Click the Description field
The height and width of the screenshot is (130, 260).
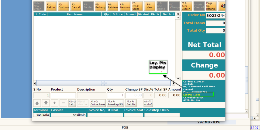[x=91, y=95]
